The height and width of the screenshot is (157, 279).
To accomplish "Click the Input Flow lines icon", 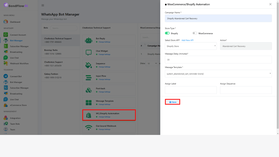I will [x=89, y=78].
